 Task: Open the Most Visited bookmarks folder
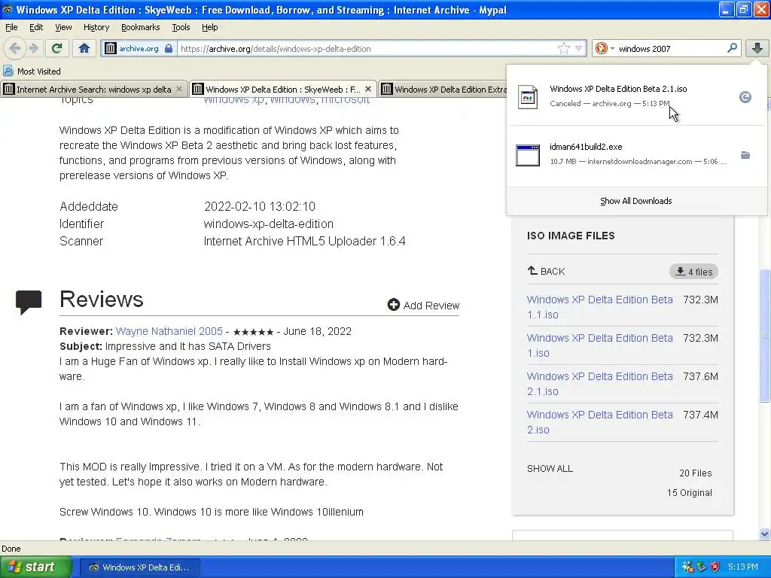click(x=32, y=71)
